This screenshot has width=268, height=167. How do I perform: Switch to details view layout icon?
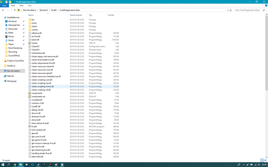coord(262,160)
